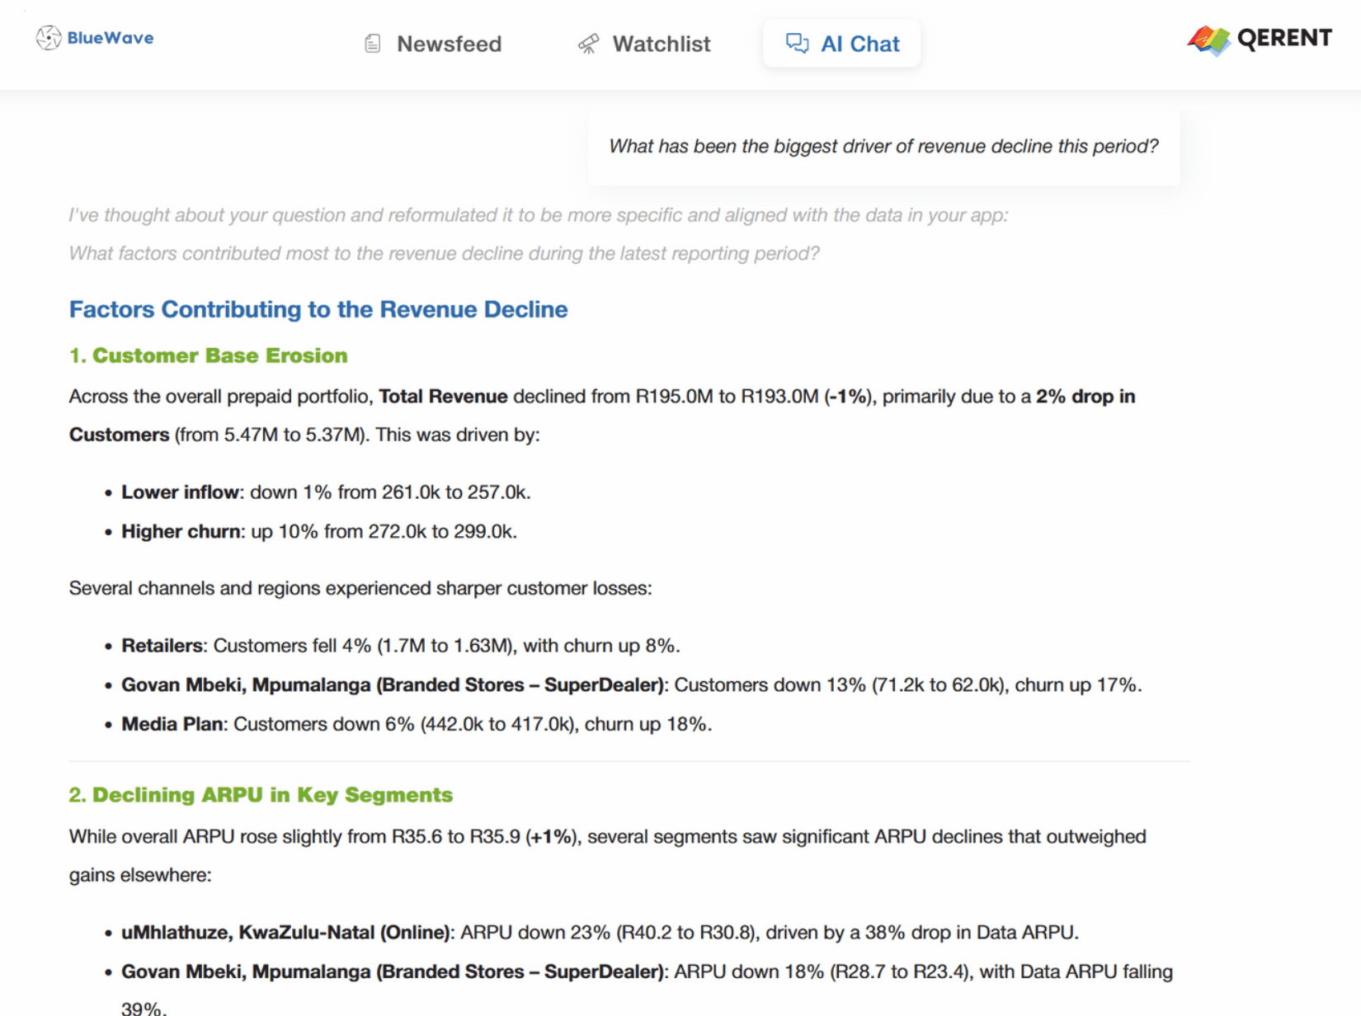This screenshot has height=1016, width=1361.
Task: Click the Newsfeed document icon
Action: (373, 44)
